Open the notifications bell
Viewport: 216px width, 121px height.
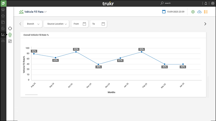206,3
